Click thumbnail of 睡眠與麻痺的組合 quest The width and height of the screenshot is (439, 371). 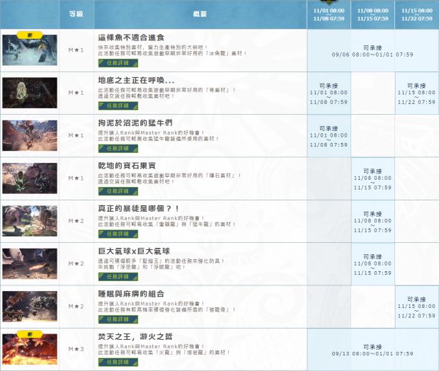coord(30,307)
